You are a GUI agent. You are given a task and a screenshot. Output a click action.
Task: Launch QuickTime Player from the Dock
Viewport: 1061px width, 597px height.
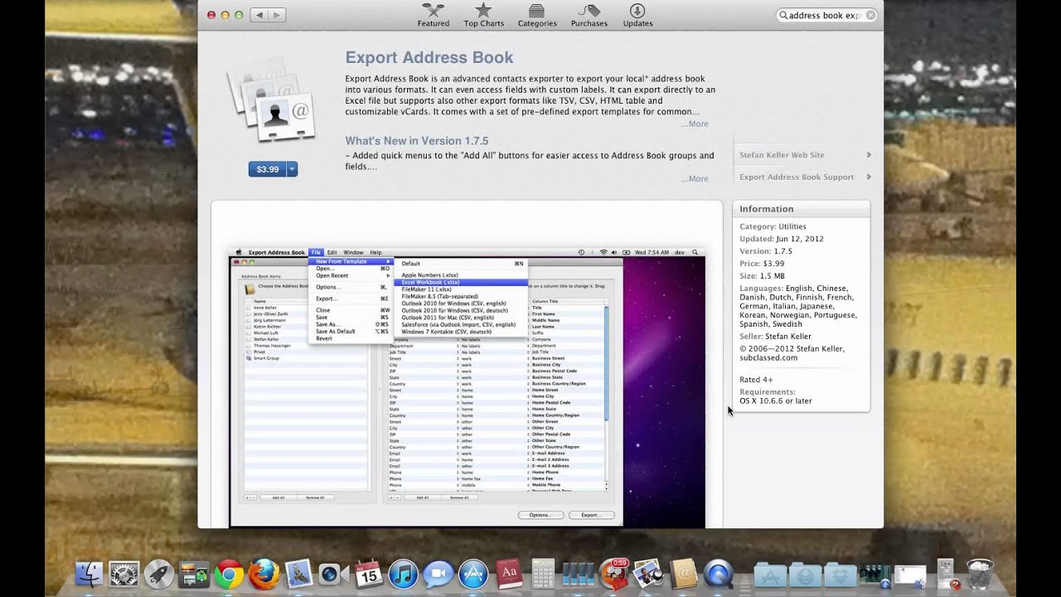coord(718,574)
